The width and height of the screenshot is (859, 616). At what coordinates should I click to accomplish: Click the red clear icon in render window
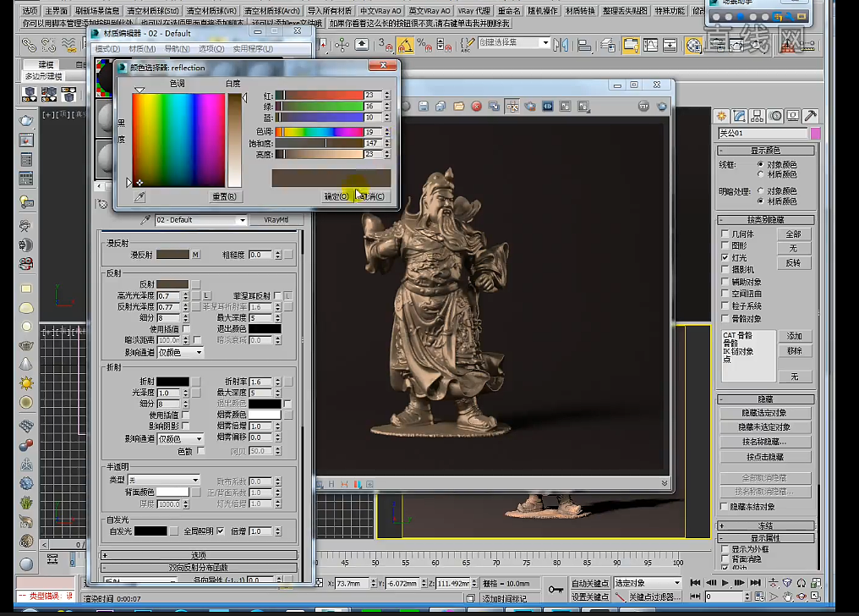pos(477,107)
